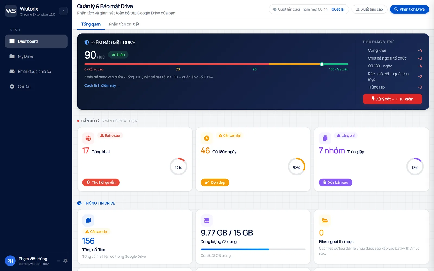
Task: Click the Lãng phí warning badge
Action: click(346, 135)
